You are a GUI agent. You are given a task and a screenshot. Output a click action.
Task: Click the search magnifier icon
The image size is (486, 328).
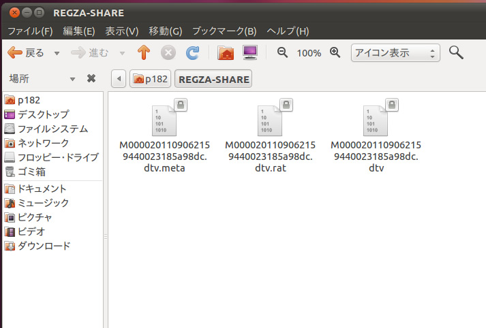pos(456,52)
